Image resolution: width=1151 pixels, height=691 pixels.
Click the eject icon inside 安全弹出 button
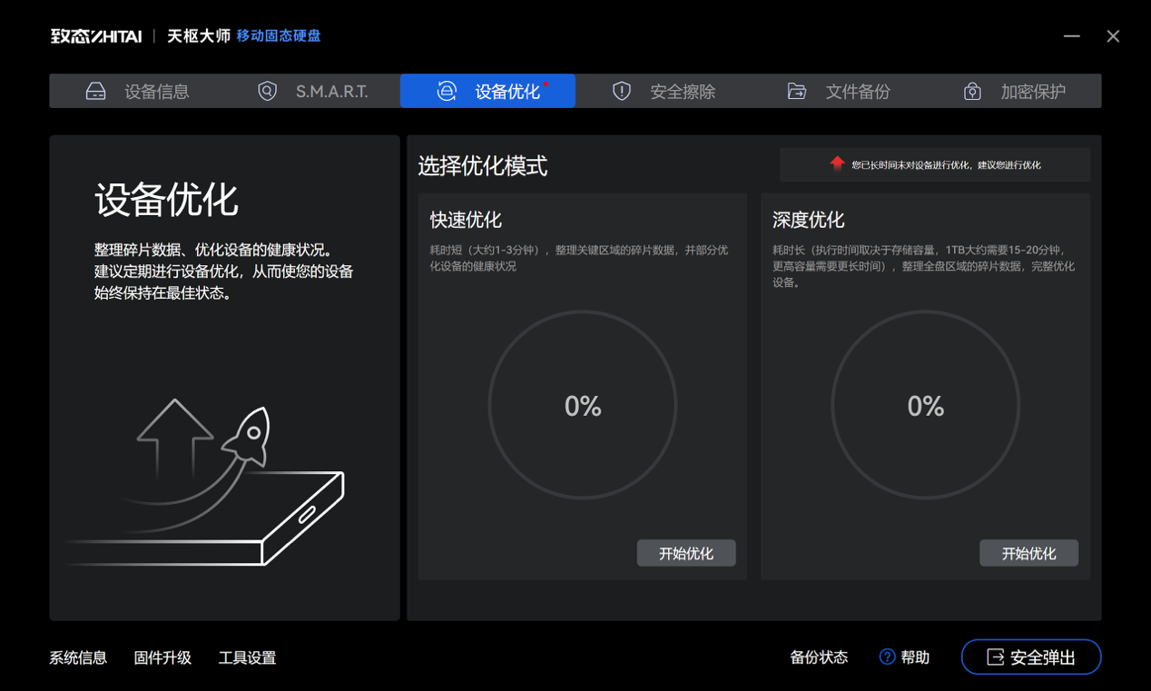[x=996, y=656]
